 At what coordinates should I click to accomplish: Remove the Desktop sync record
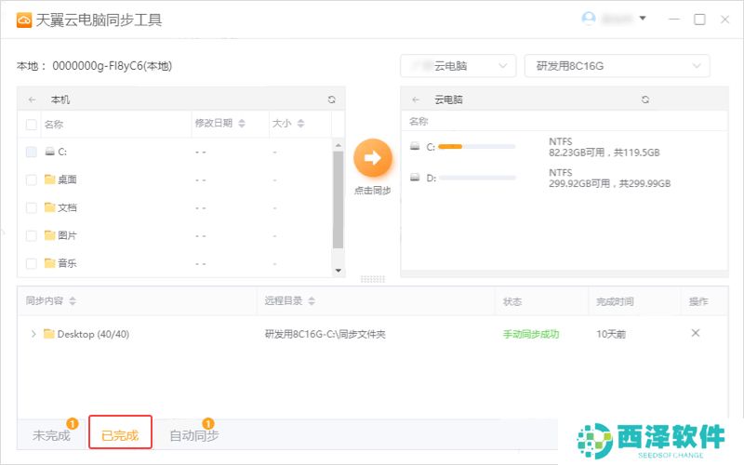click(x=696, y=333)
